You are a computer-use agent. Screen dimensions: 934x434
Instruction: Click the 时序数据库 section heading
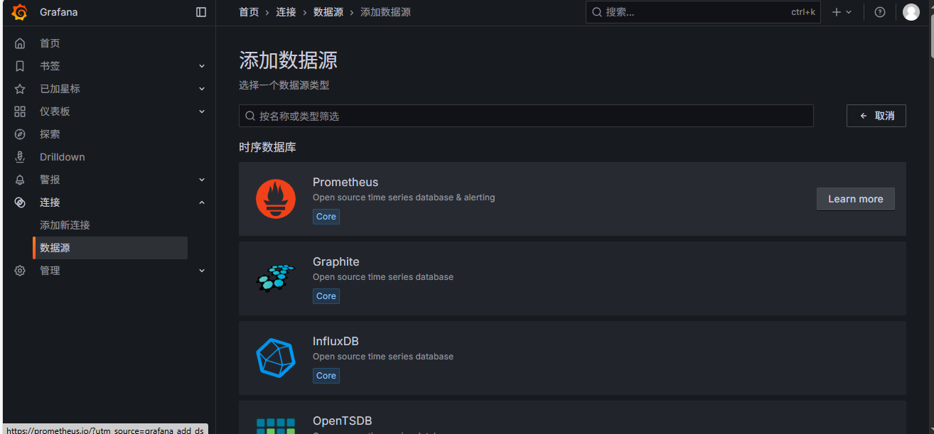tap(267, 148)
